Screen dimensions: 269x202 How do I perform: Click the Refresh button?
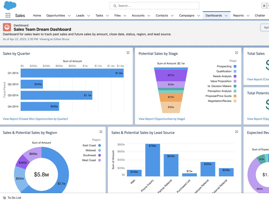coord(265,27)
